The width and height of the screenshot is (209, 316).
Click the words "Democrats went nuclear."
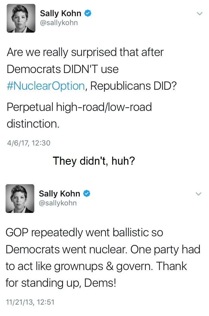coord(66,249)
